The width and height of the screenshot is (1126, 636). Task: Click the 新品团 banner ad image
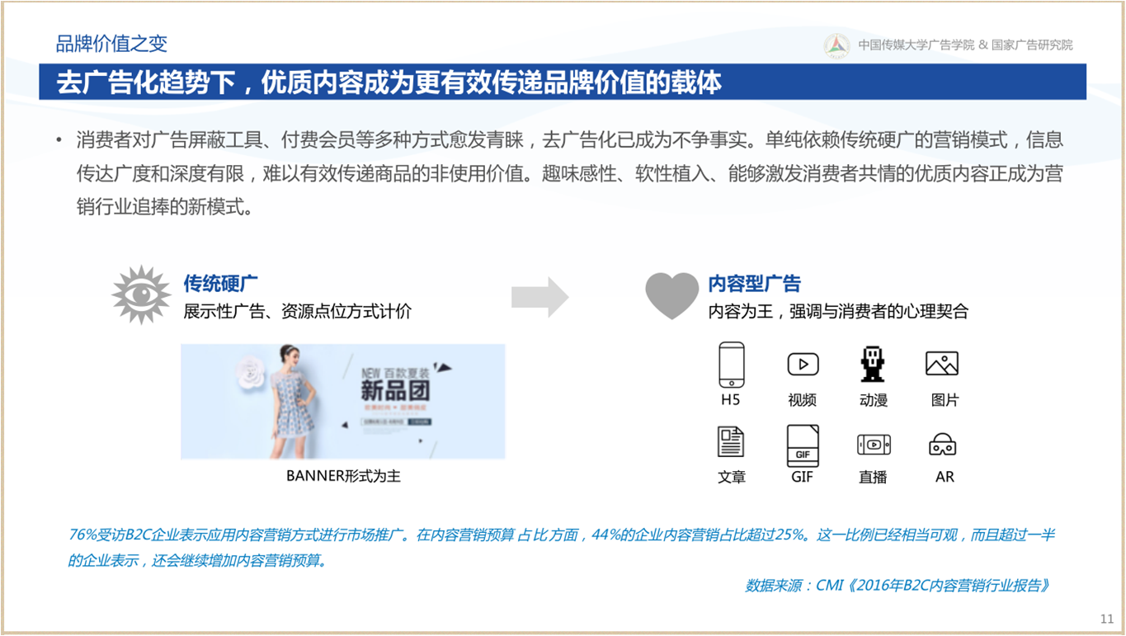click(343, 402)
